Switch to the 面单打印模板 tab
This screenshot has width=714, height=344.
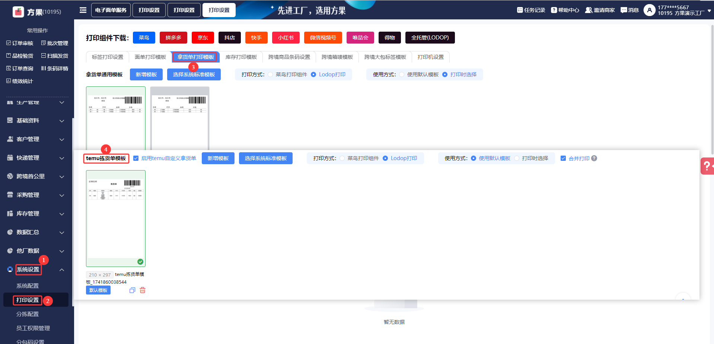click(x=150, y=57)
